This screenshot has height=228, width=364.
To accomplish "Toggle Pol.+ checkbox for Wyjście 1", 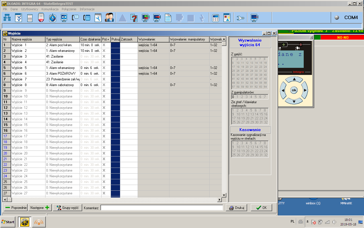I will [104, 45].
